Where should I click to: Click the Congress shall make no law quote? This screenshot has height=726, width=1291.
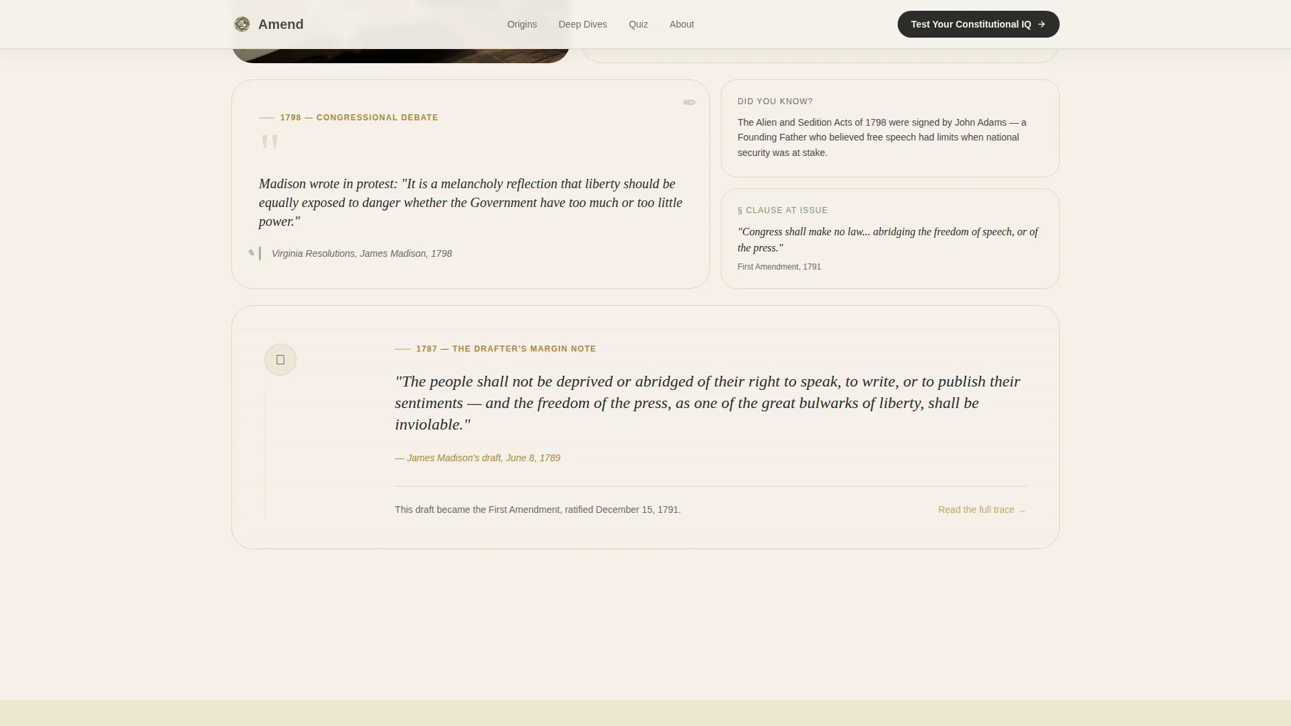pos(888,239)
